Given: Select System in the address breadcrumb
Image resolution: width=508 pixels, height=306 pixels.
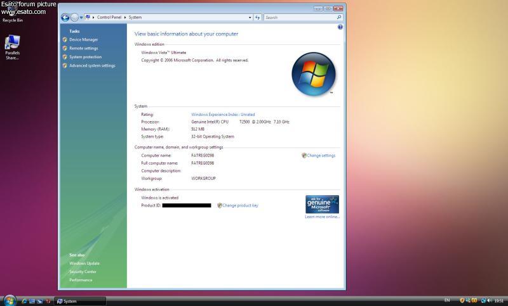Looking at the screenshot, I should click(135, 18).
